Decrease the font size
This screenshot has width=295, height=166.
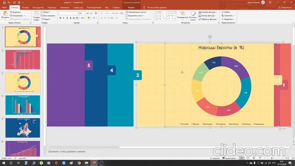pos(91,13)
